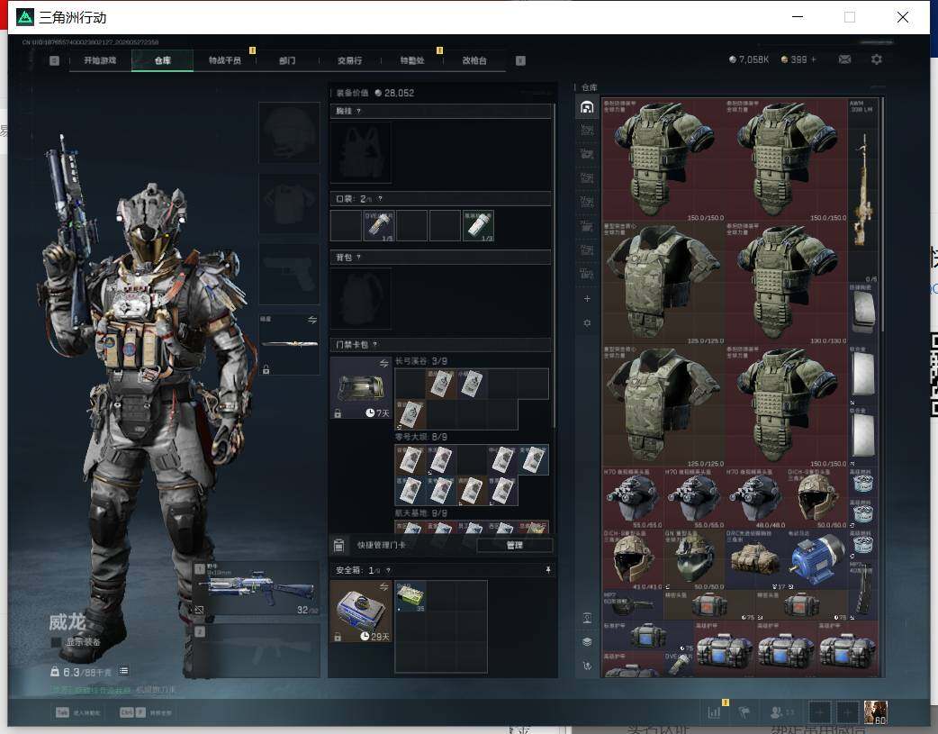Add a new warehouse page with plus
This screenshot has width=938, height=734.
pos(587,299)
